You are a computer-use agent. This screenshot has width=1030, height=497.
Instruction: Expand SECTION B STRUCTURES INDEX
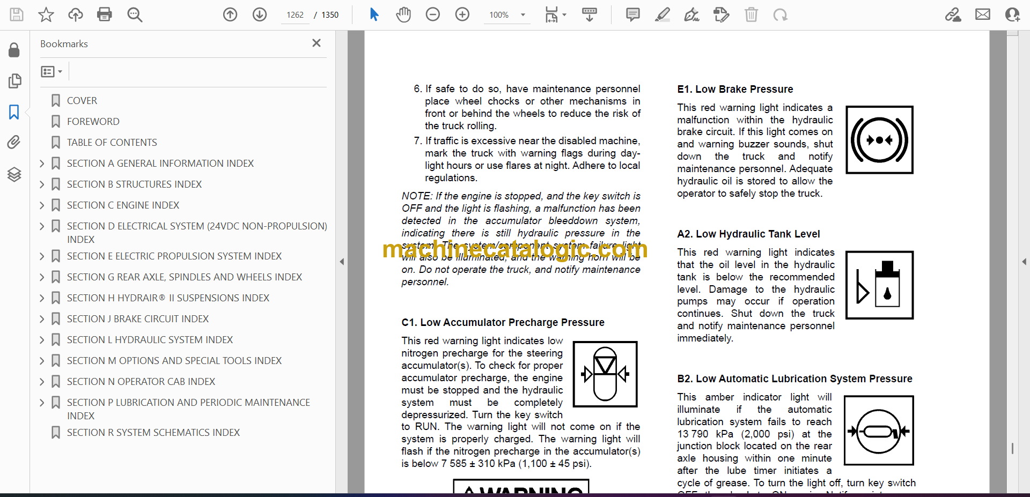(x=42, y=184)
